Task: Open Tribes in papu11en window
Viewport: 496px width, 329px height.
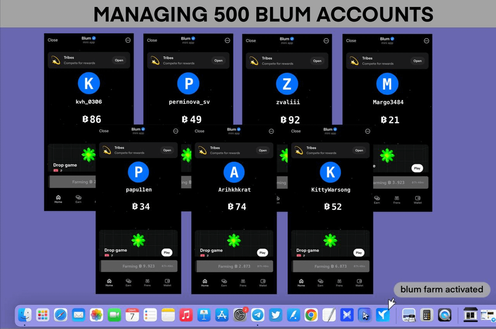Action: point(167,150)
